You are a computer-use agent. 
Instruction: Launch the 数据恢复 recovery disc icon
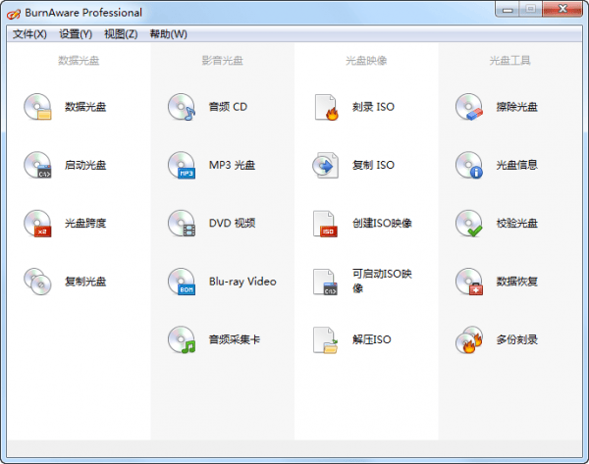[x=469, y=283]
